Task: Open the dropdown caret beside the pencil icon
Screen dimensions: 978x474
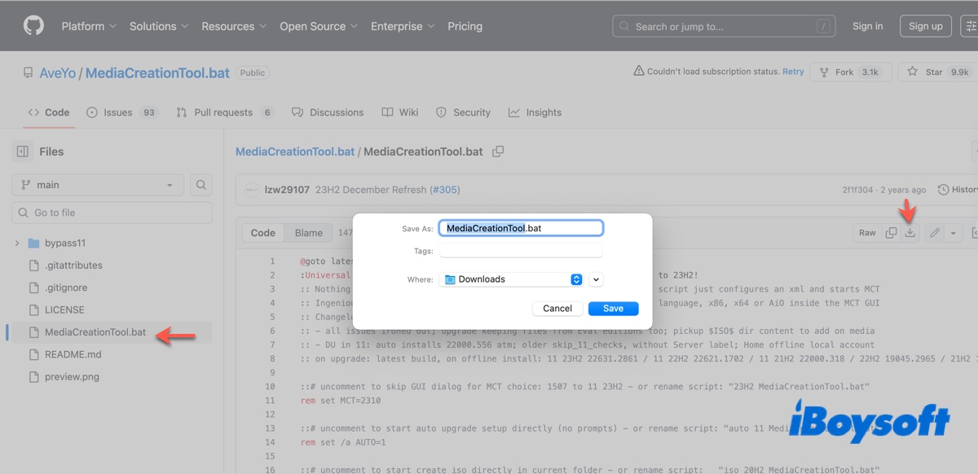Action: 952,232
